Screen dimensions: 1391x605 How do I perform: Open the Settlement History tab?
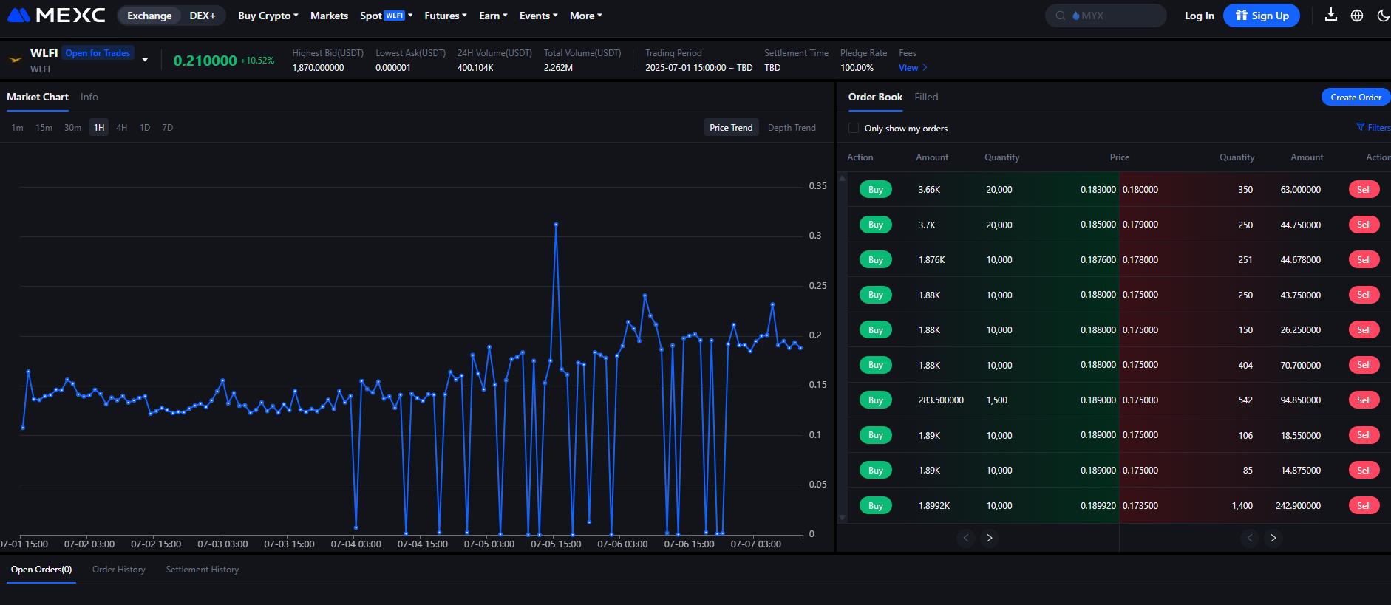[x=203, y=570]
